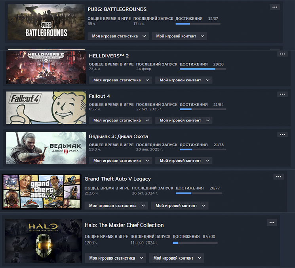Image resolution: width=295 pixels, height=268 pixels.
Task: Click the PUBG: BATTLEGROUNDS game title
Action: point(117,9)
